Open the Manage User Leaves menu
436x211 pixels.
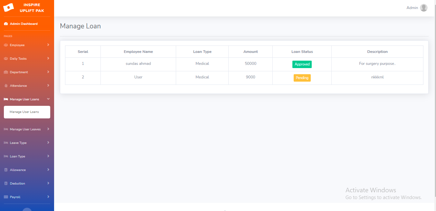(x=25, y=129)
